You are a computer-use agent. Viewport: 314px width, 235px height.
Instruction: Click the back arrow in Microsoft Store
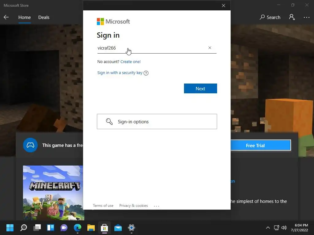pos(6,17)
